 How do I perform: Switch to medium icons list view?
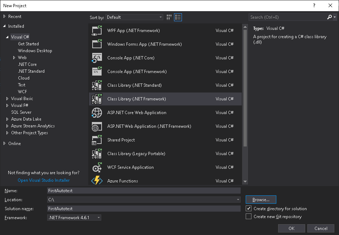point(178,17)
